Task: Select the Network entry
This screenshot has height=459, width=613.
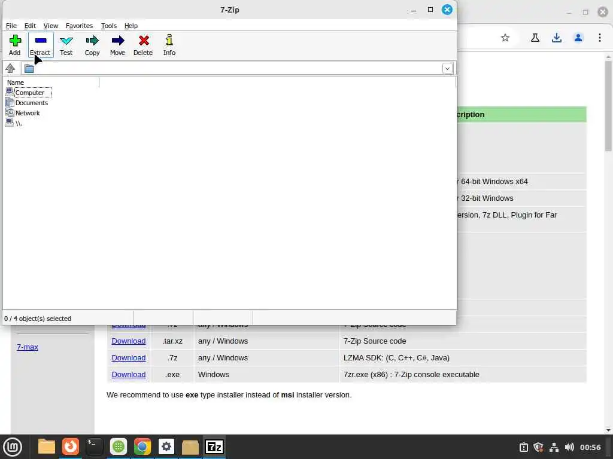Action: point(28,113)
